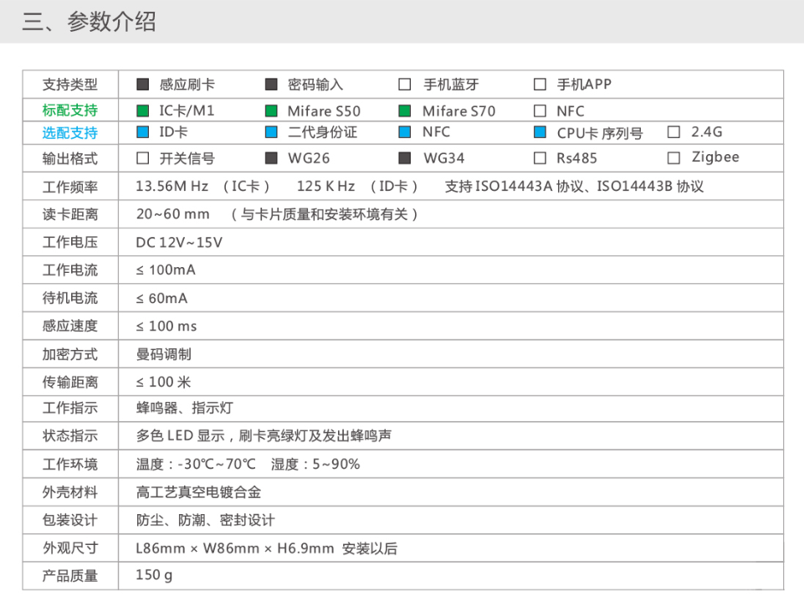
Task: Click the blue CPU卡 序列号 checkbox
Action: (540, 132)
